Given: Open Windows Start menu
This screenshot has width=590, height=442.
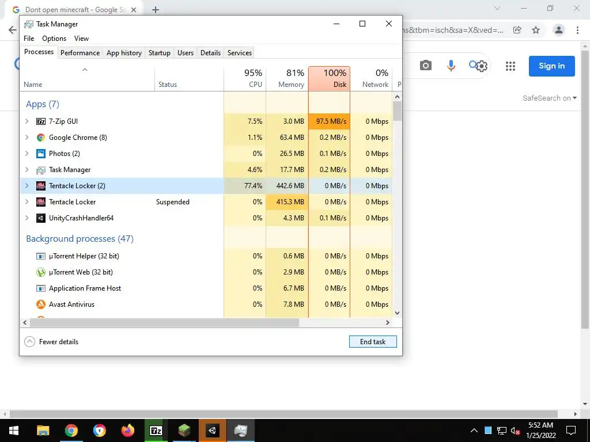Looking at the screenshot, I should (14, 430).
